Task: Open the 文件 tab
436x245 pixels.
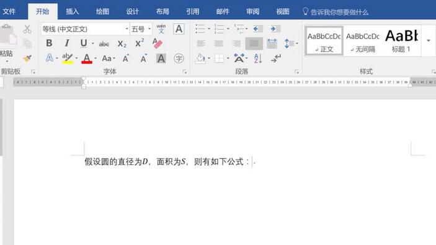Action: [9, 11]
